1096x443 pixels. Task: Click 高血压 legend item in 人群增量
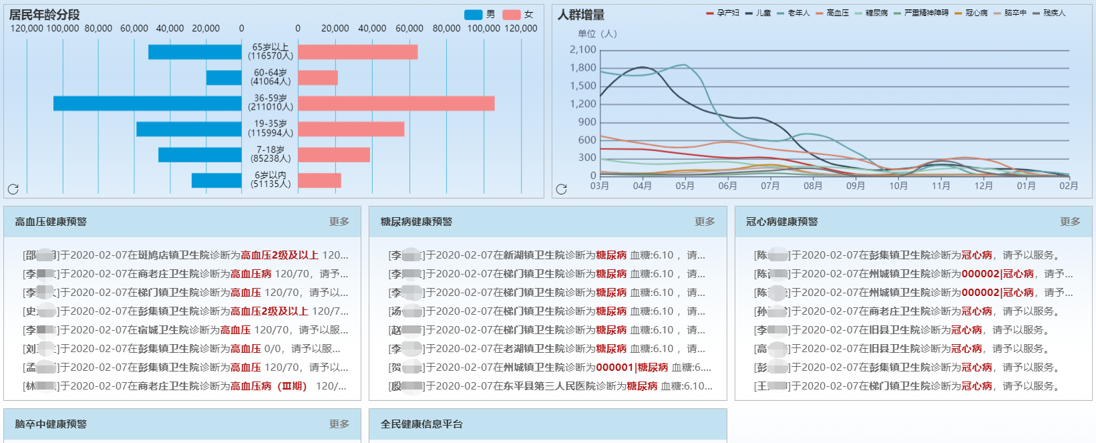pyautogui.click(x=832, y=13)
